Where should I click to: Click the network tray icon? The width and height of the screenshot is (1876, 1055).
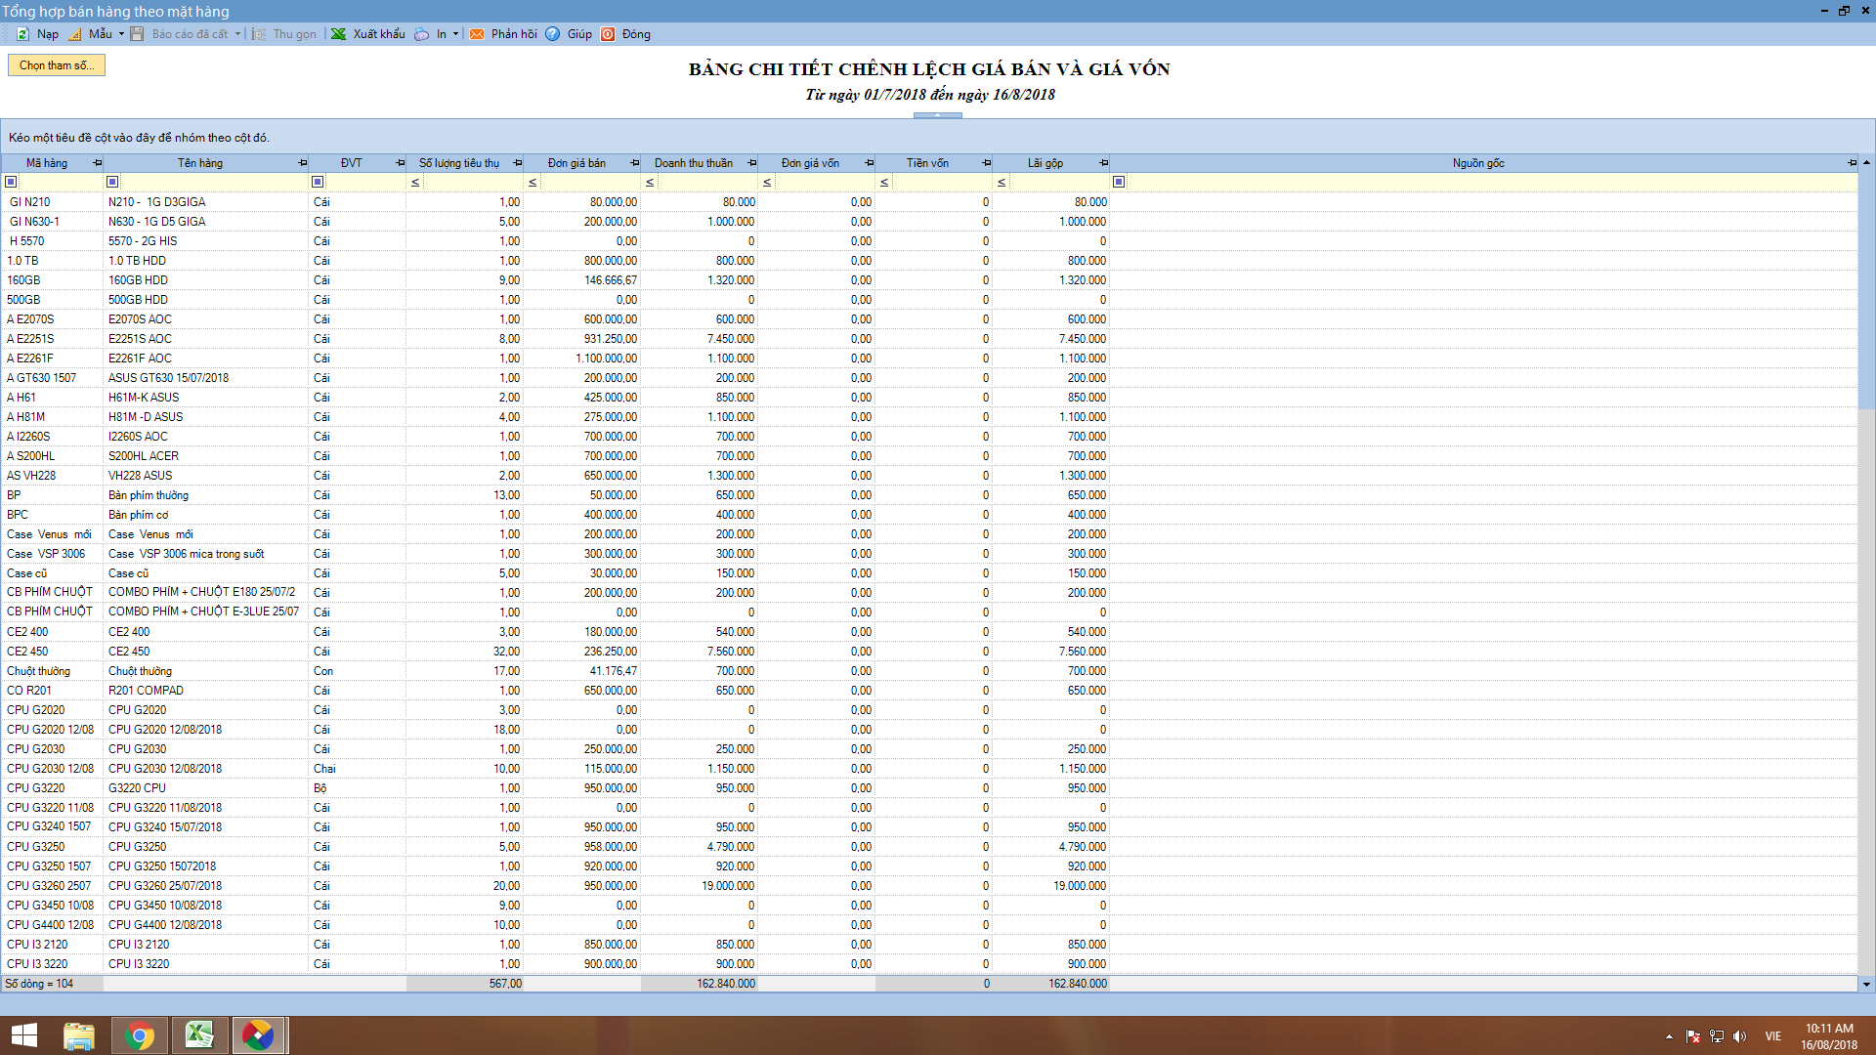pos(1717,1036)
